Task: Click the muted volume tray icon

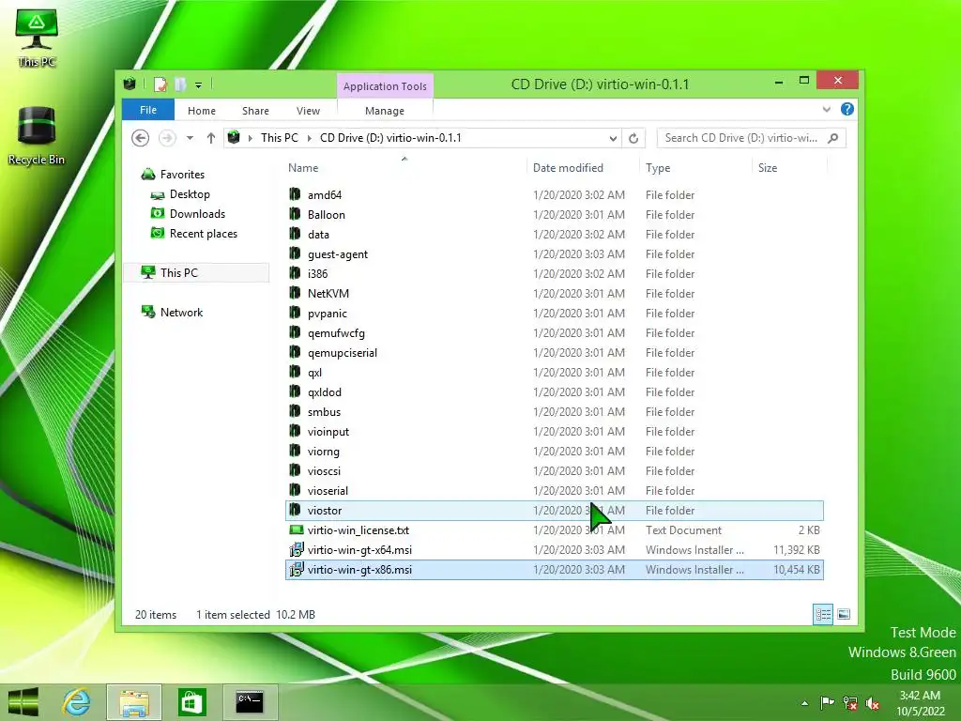Action: pos(873,703)
